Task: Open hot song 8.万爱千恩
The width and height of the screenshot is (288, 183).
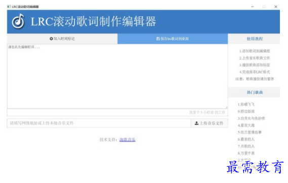Action: pos(246,153)
